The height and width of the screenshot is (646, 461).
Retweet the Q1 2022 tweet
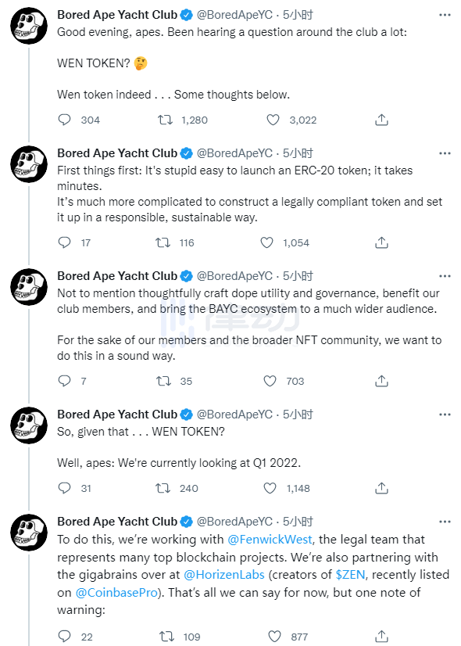pyautogui.click(x=163, y=488)
